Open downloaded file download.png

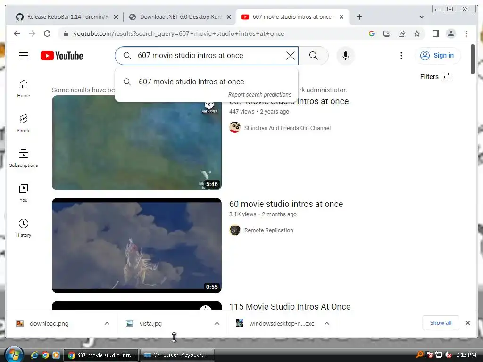[x=49, y=323]
